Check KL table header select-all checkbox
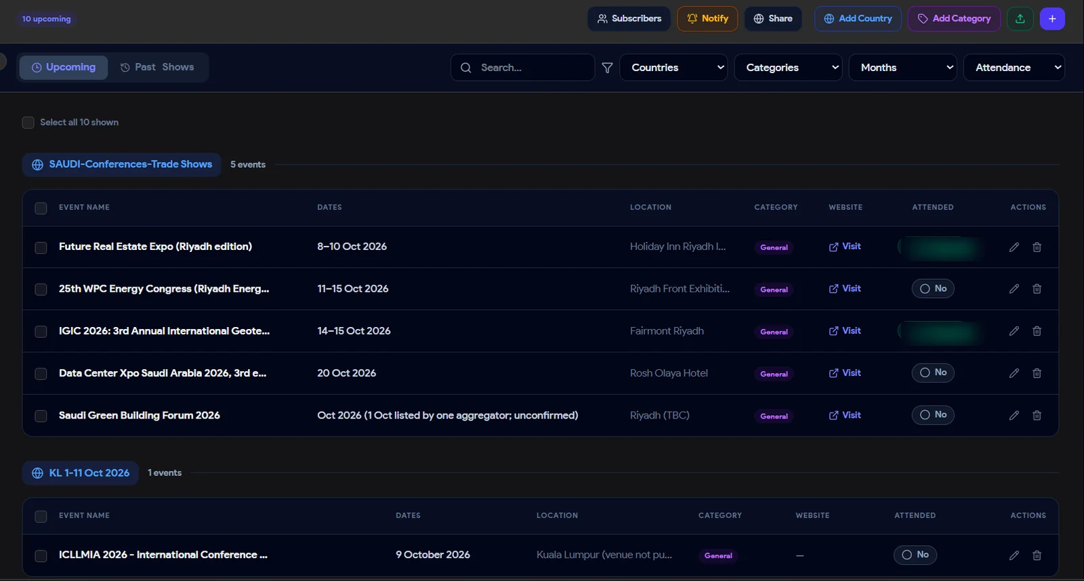The height and width of the screenshot is (581, 1084). [x=41, y=517]
